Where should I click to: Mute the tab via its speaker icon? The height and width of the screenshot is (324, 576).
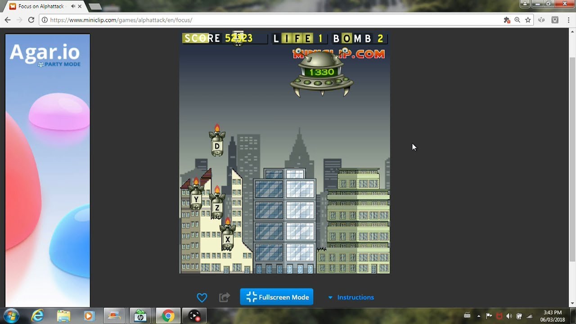(x=73, y=6)
